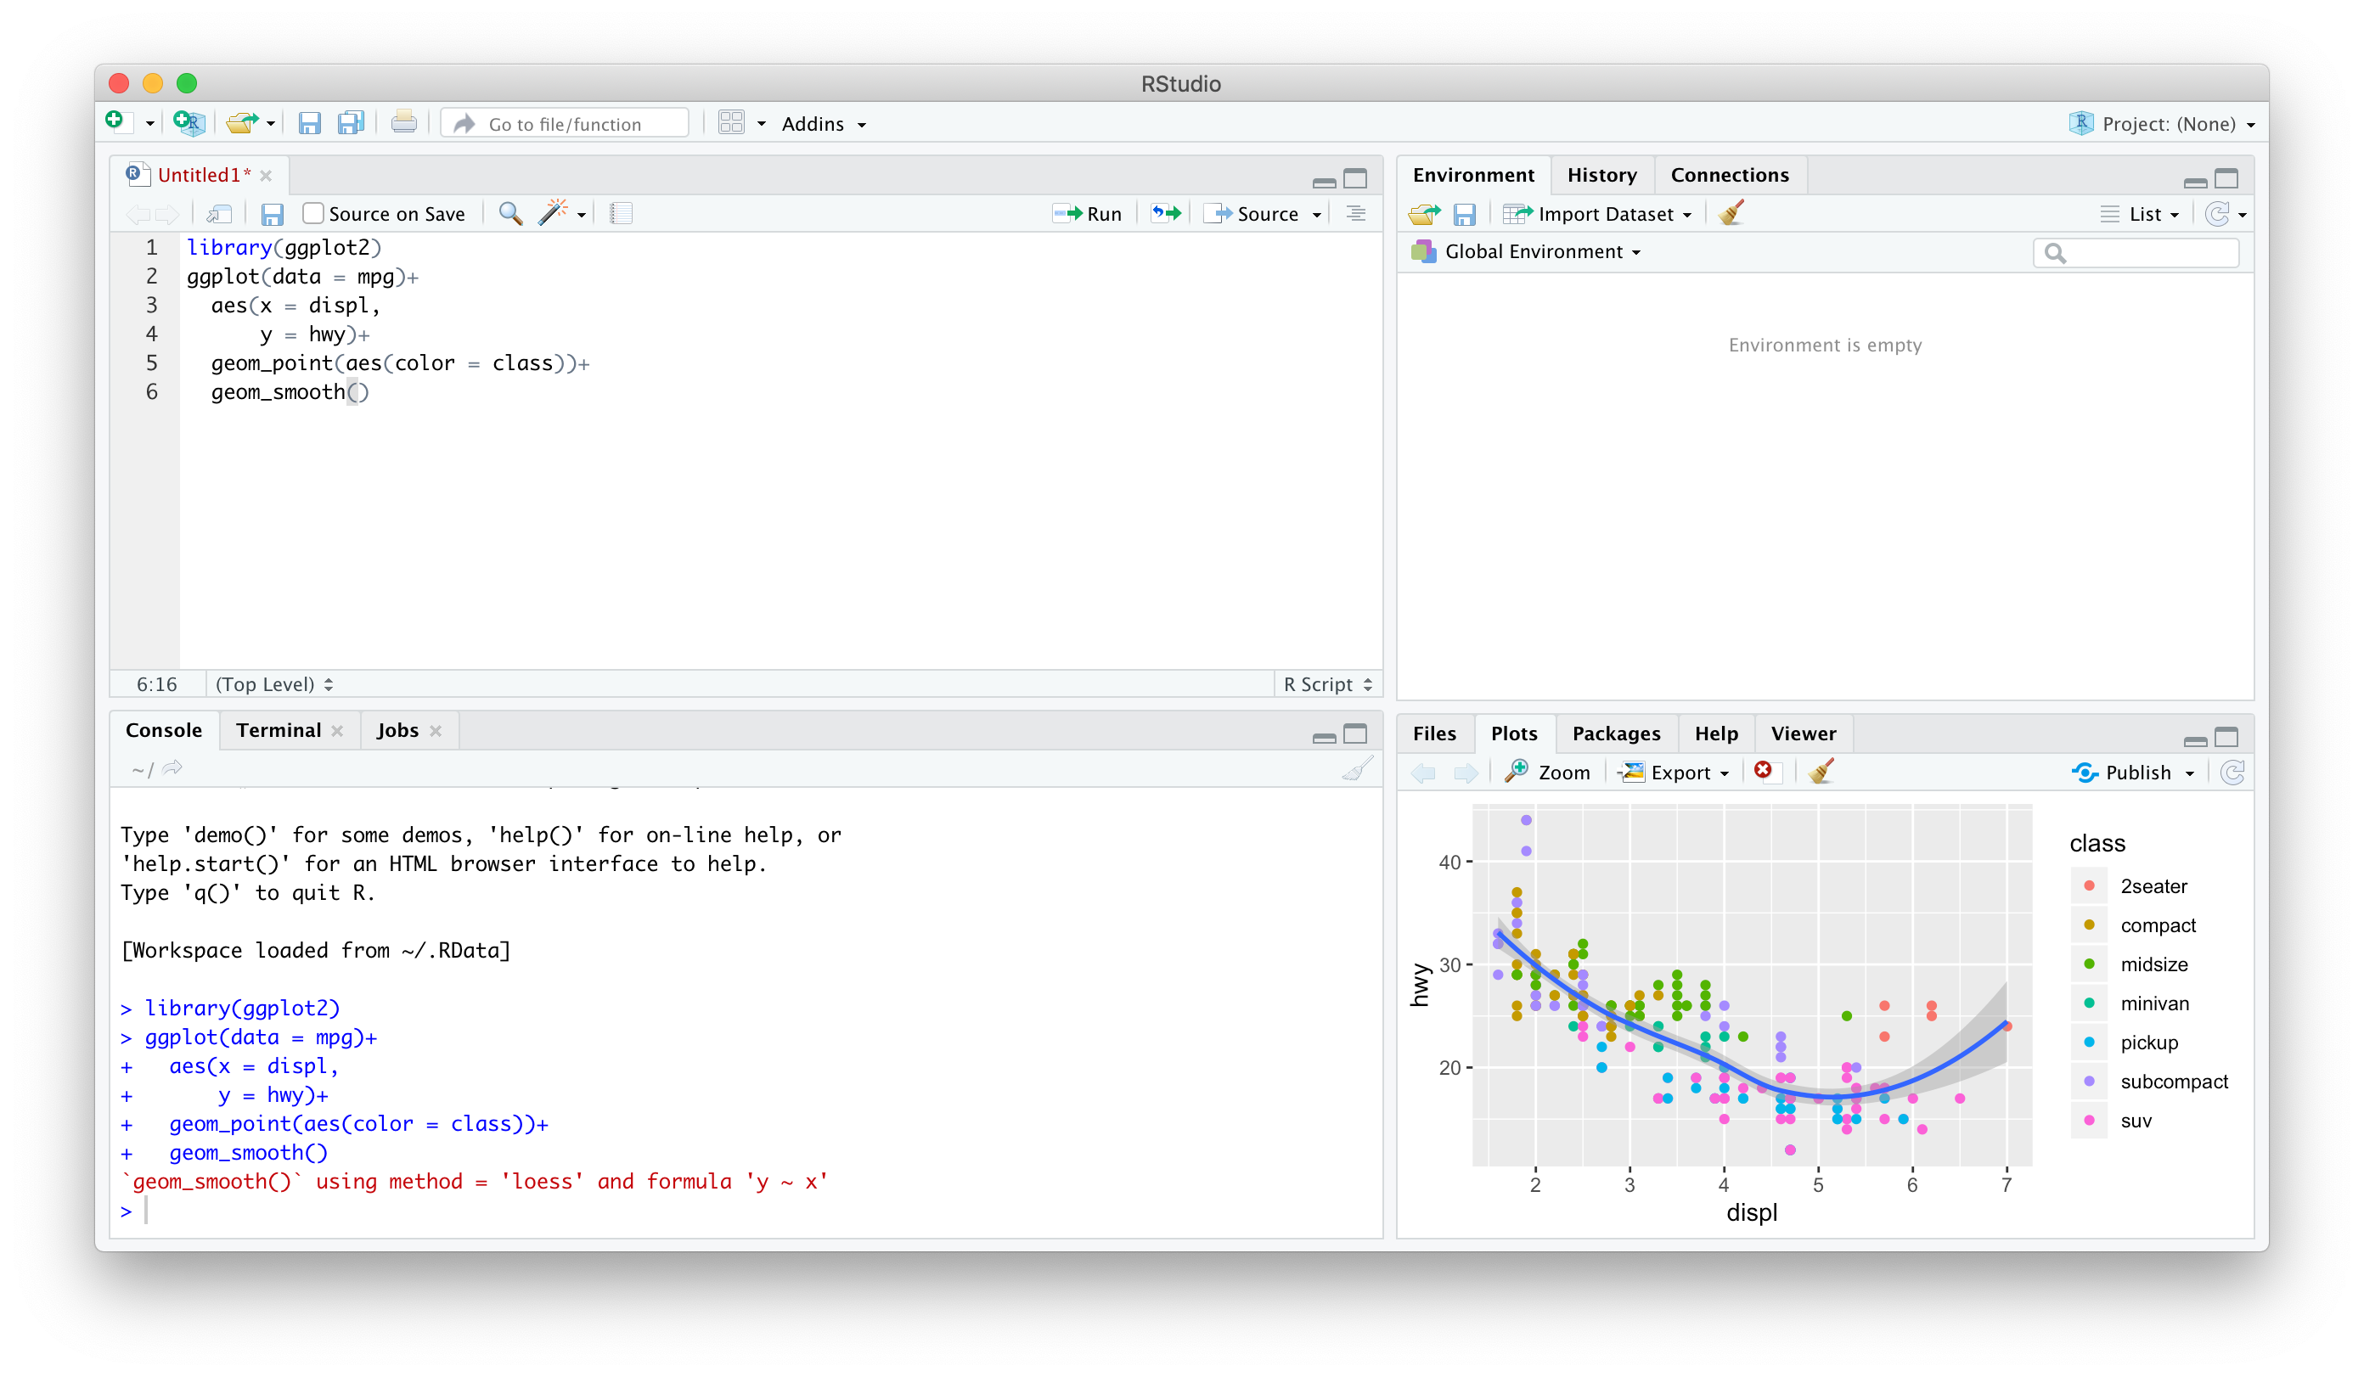The width and height of the screenshot is (2364, 1377).
Task: Click the re-run previous code region icon
Action: coord(1166,214)
